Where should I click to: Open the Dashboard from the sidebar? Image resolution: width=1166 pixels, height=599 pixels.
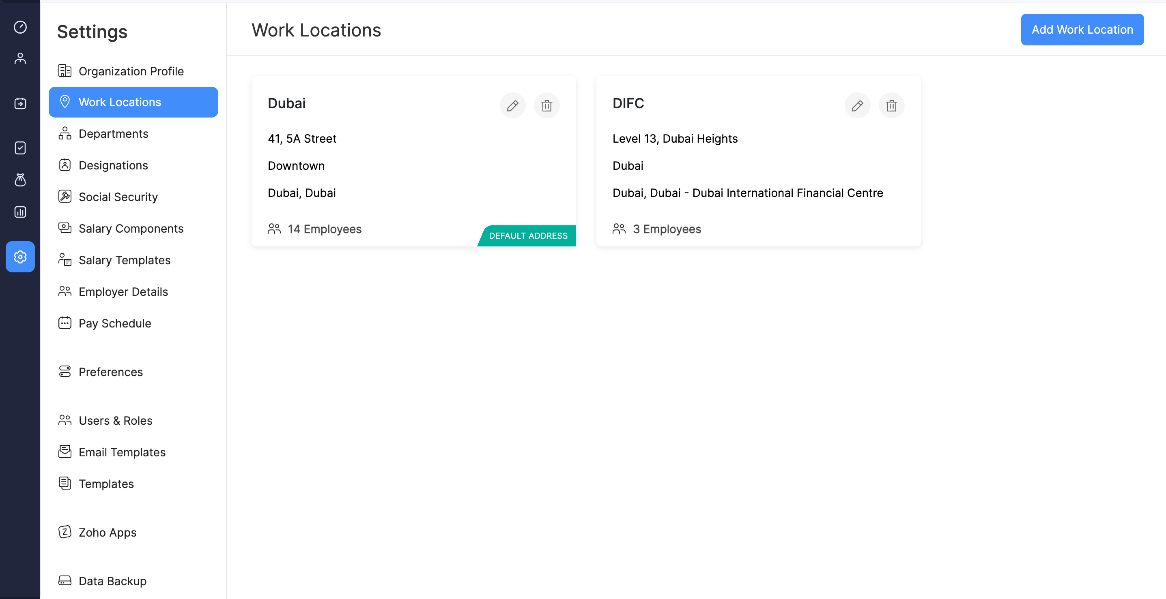(x=20, y=27)
